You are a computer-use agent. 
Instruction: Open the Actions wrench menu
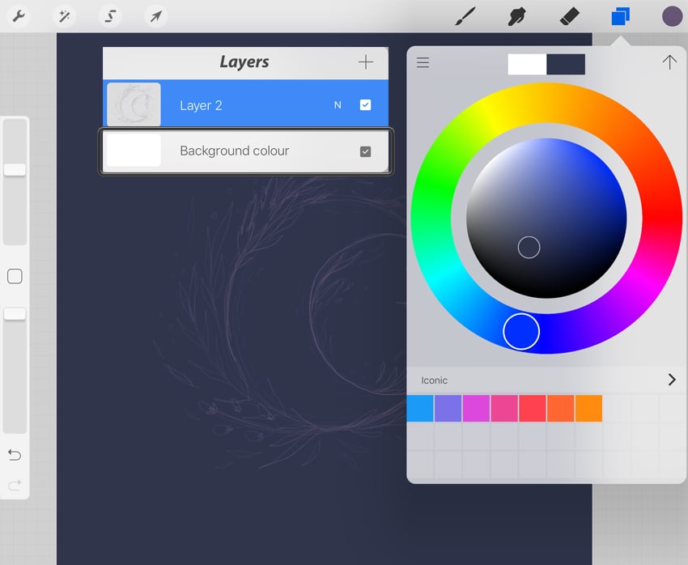pos(19,17)
